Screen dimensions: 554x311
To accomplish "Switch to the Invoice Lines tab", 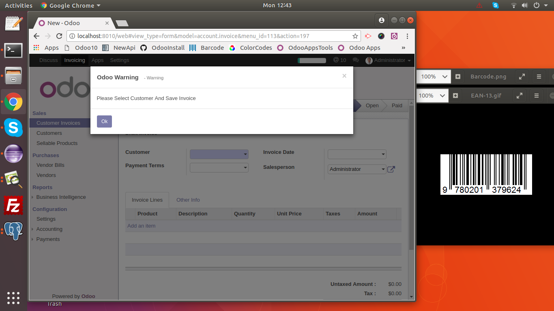I will coord(147,200).
